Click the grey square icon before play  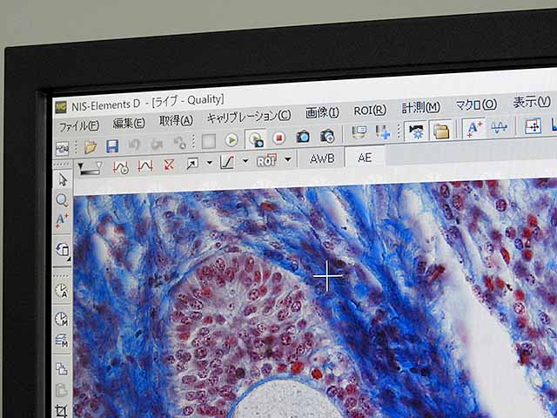coord(209,141)
